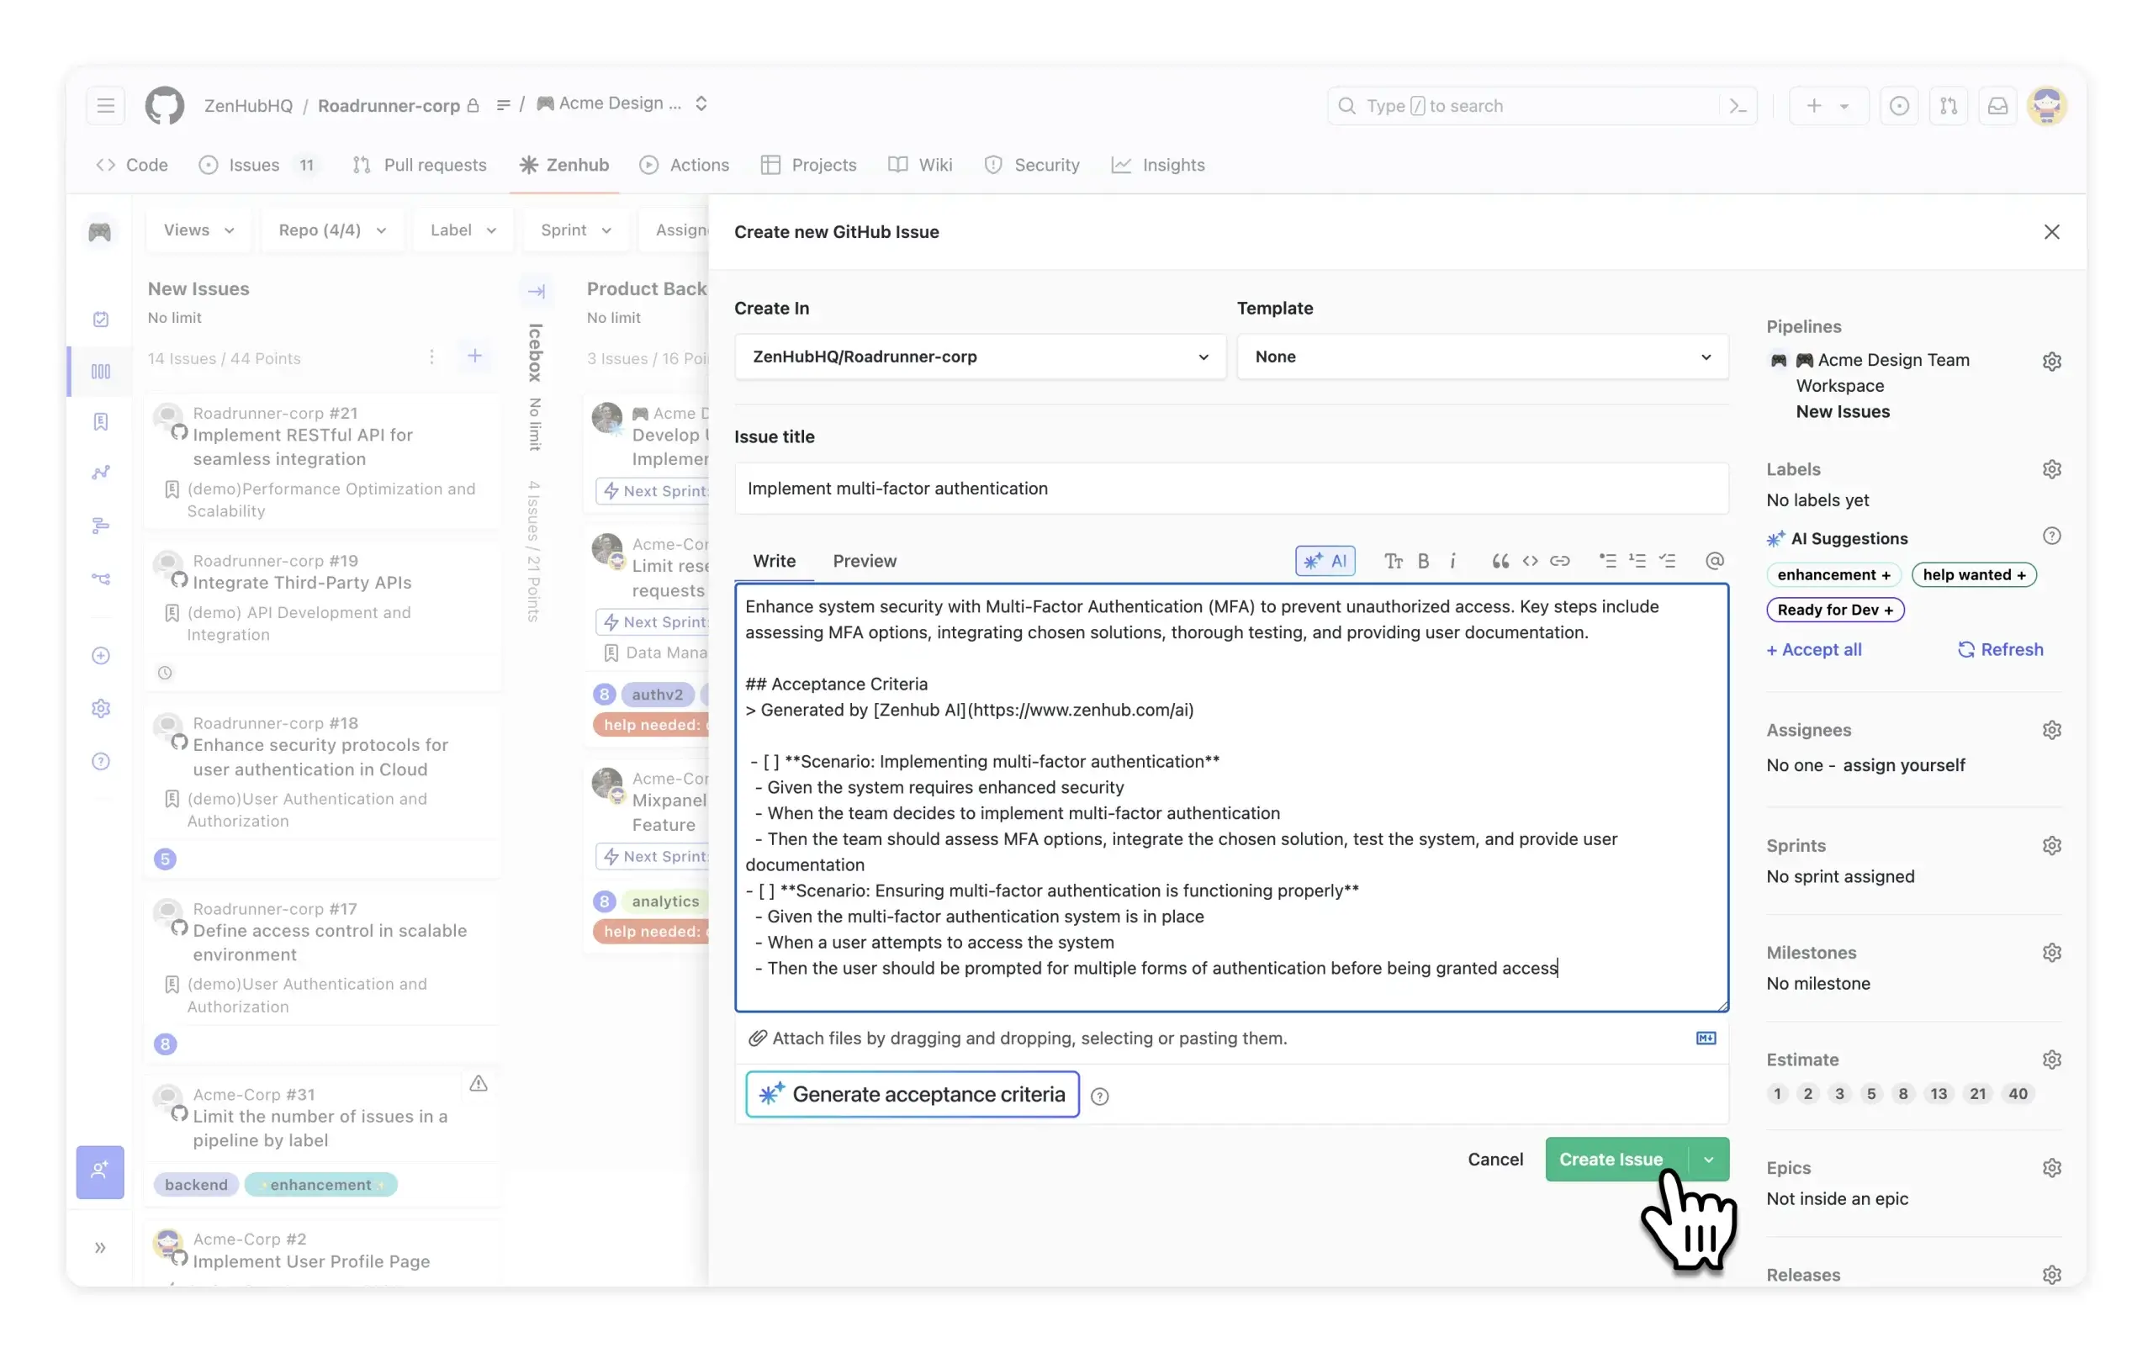The image size is (2153, 1353).
Task: Expand the Label filter dropdown
Action: pyautogui.click(x=463, y=230)
